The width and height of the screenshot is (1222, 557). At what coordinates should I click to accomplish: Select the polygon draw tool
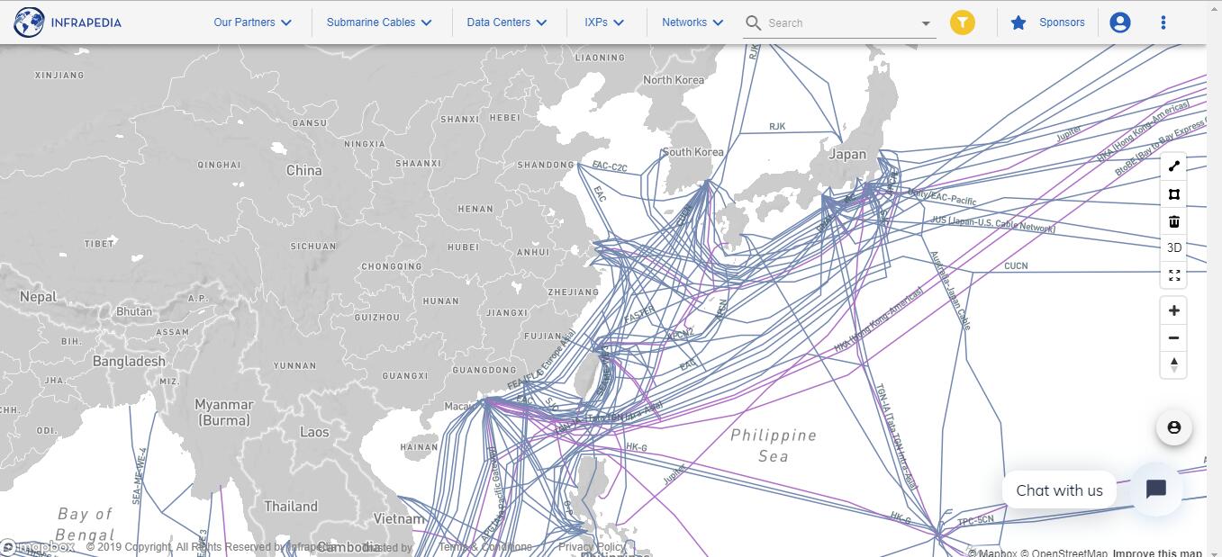tap(1173, 194)
